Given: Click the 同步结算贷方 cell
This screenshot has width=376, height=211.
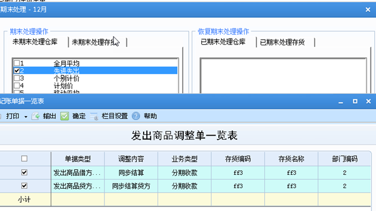Looking at the screenshot, I should coord(131,186).
